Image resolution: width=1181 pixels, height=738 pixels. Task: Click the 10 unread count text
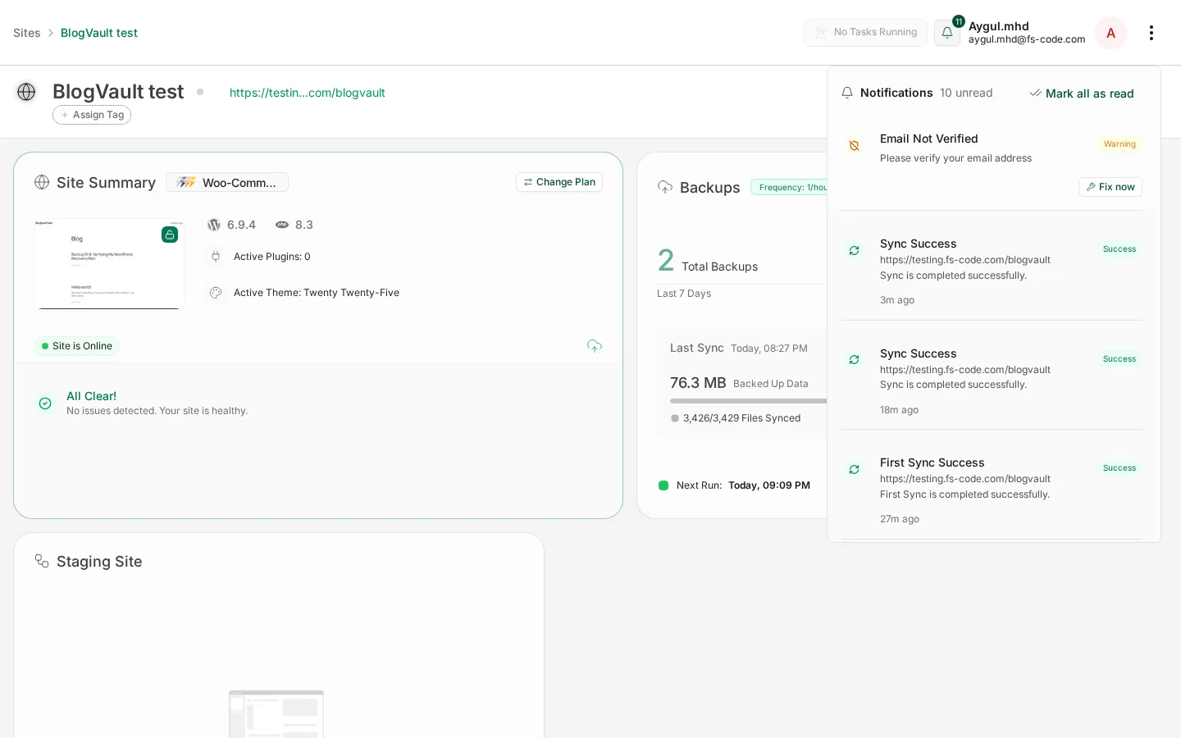(966, 93)
